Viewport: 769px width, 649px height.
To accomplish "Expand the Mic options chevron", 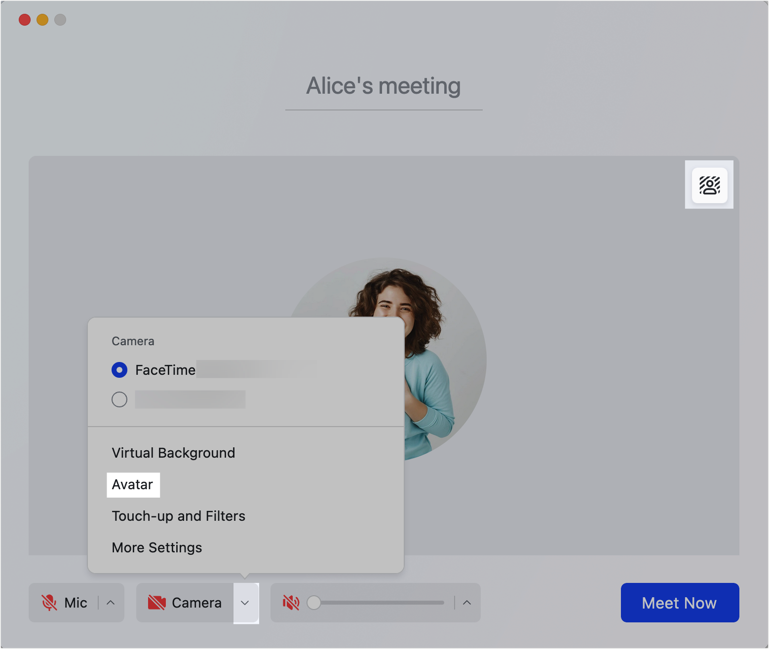I will point(111,603).
